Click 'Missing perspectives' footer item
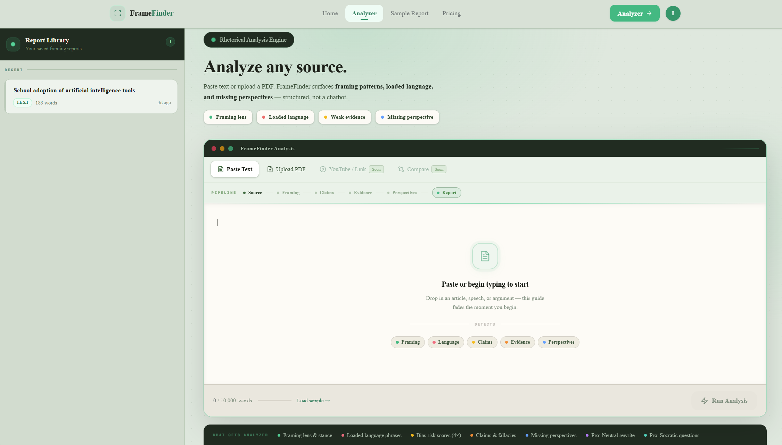This screenshot has height=445, width=782. 551,435
